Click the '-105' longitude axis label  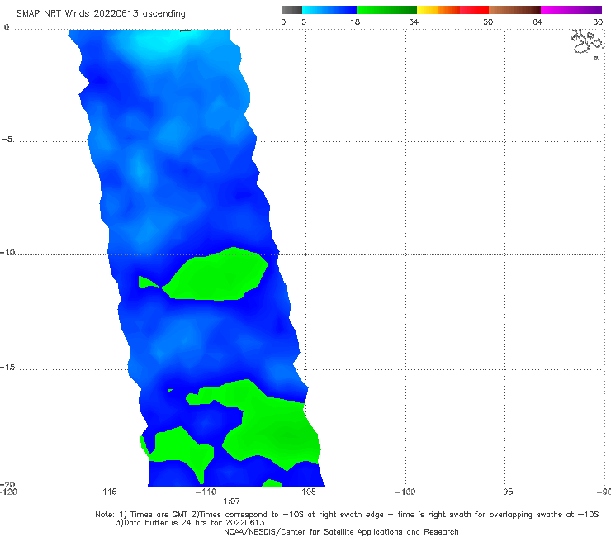305,492
